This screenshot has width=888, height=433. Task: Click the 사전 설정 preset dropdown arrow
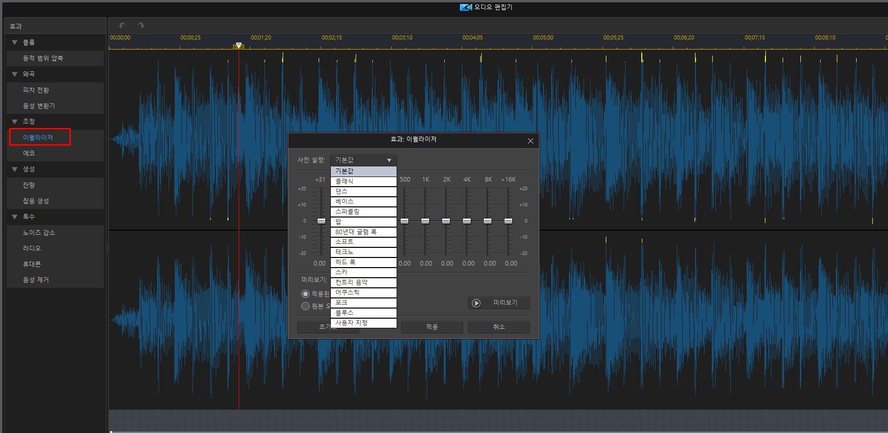tap(389, 160)
